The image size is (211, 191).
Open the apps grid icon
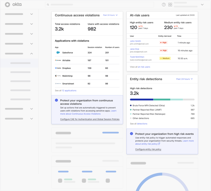point(170,5)
